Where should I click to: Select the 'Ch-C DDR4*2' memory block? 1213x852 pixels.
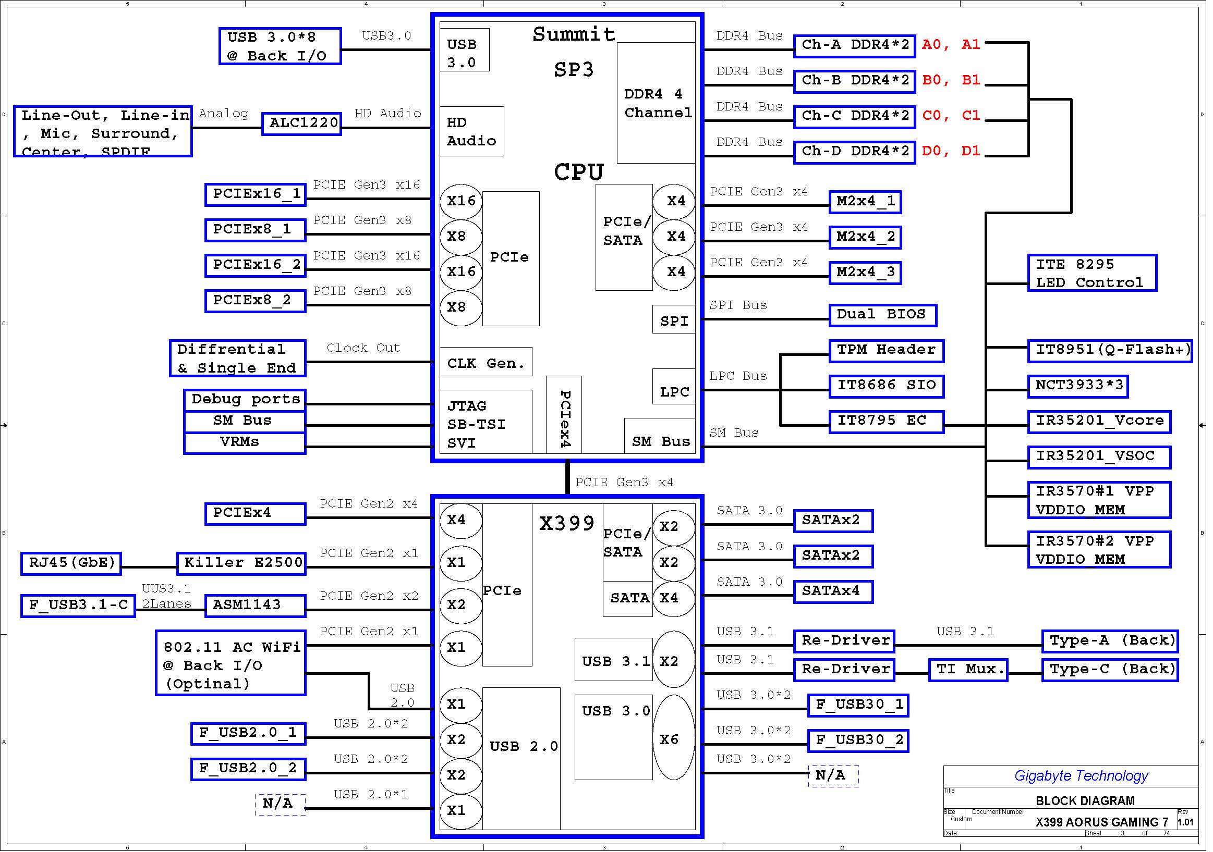pos(855,117)
